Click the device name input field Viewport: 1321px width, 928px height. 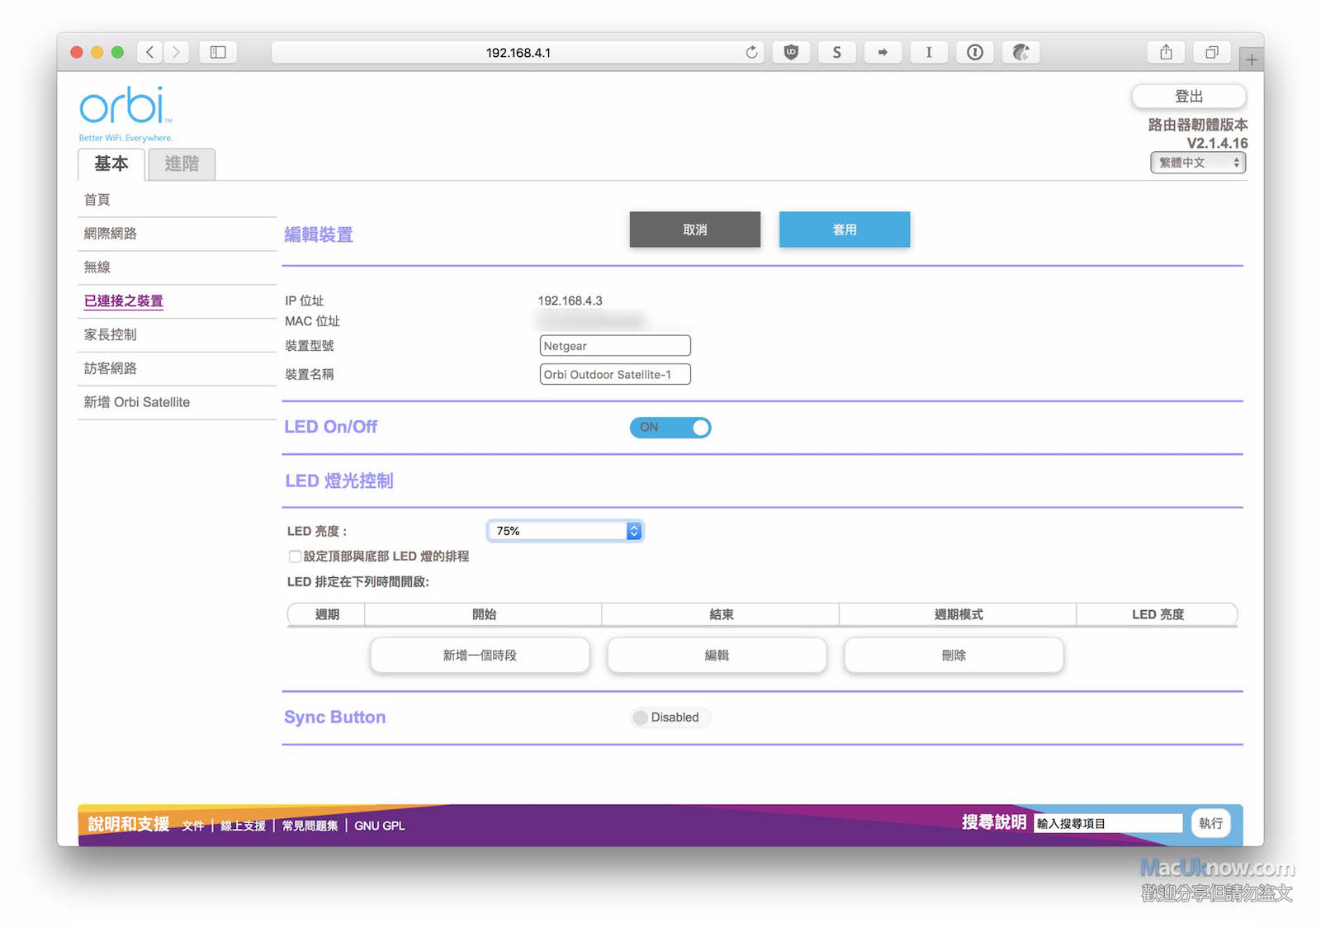[x=614, y=375]
